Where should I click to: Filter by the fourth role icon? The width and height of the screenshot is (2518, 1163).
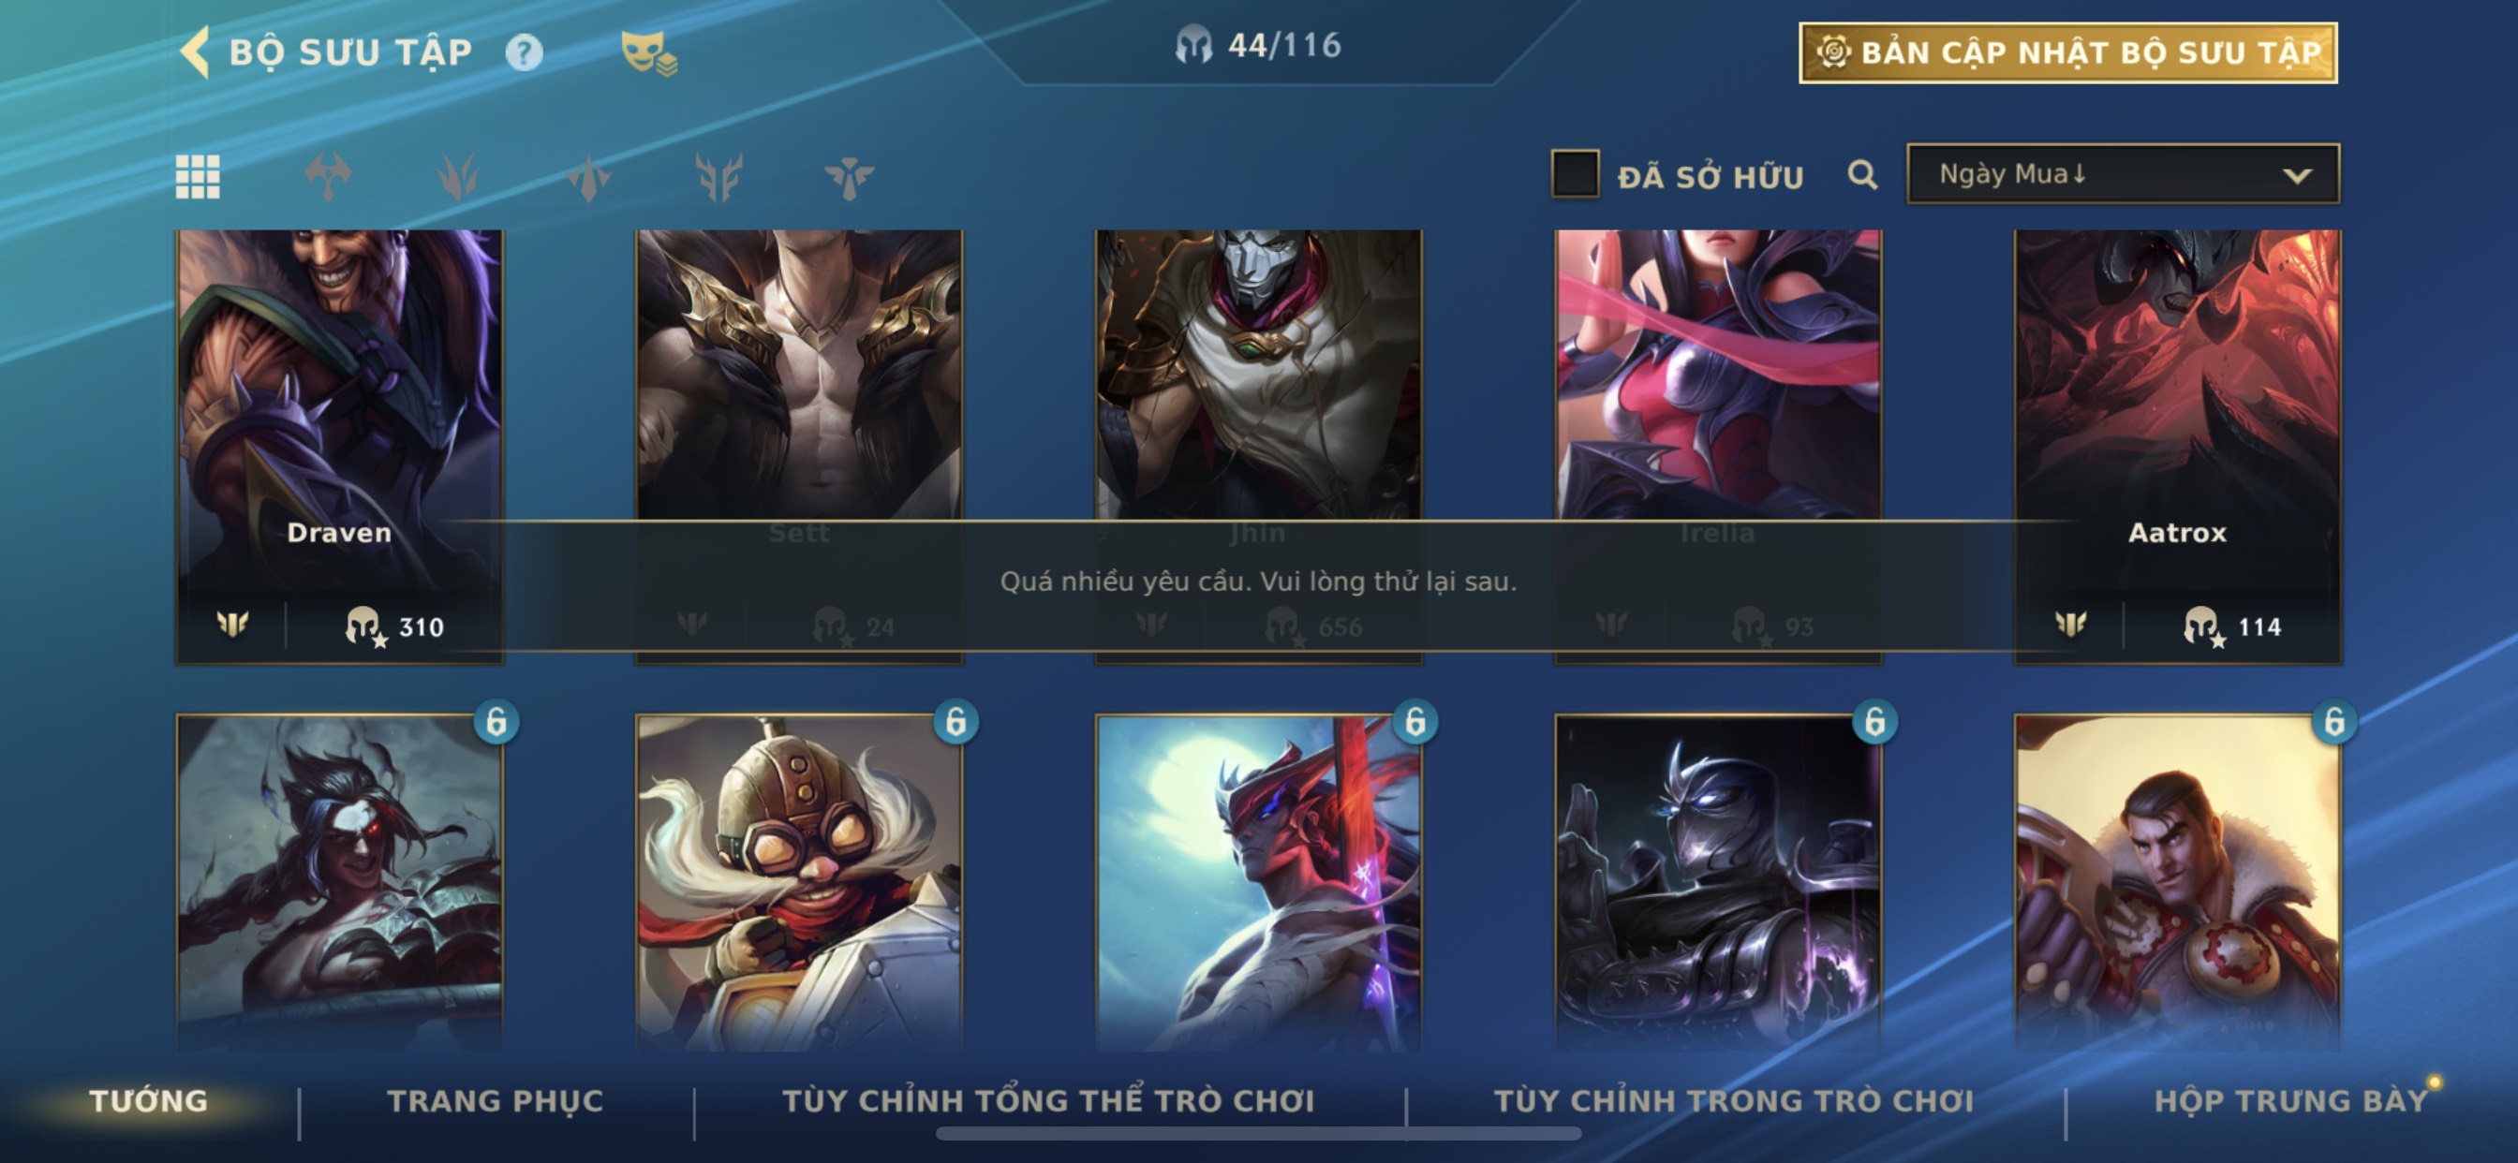(718, 177)
